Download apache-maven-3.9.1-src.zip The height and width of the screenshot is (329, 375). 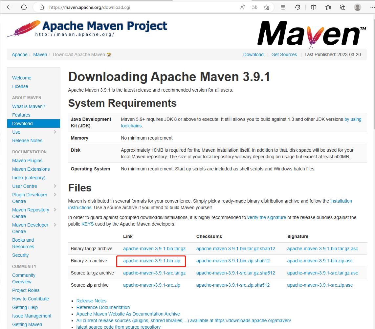click(152, 285)
